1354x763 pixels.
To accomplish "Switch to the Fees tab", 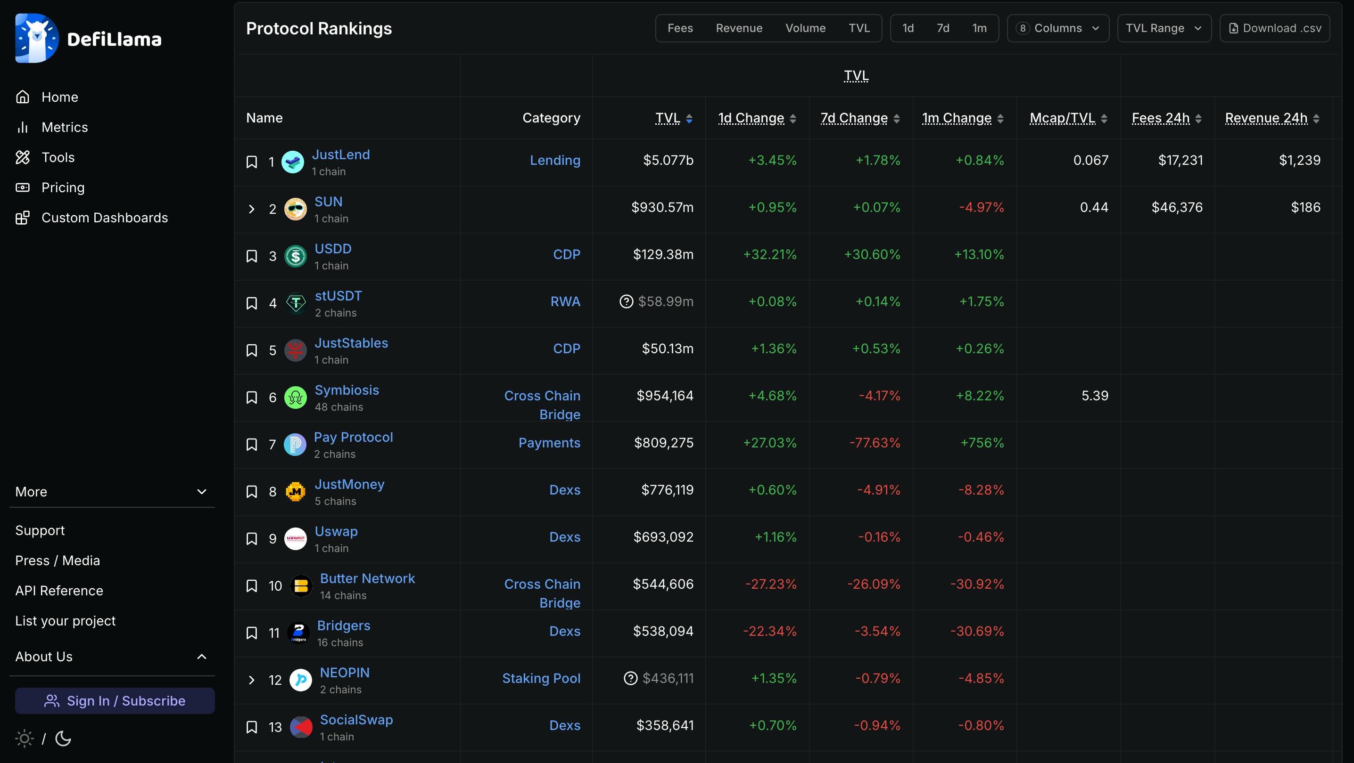I will 680,28.
